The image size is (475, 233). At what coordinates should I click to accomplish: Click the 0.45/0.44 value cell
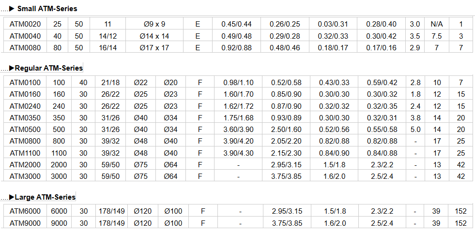pos(236,24)
